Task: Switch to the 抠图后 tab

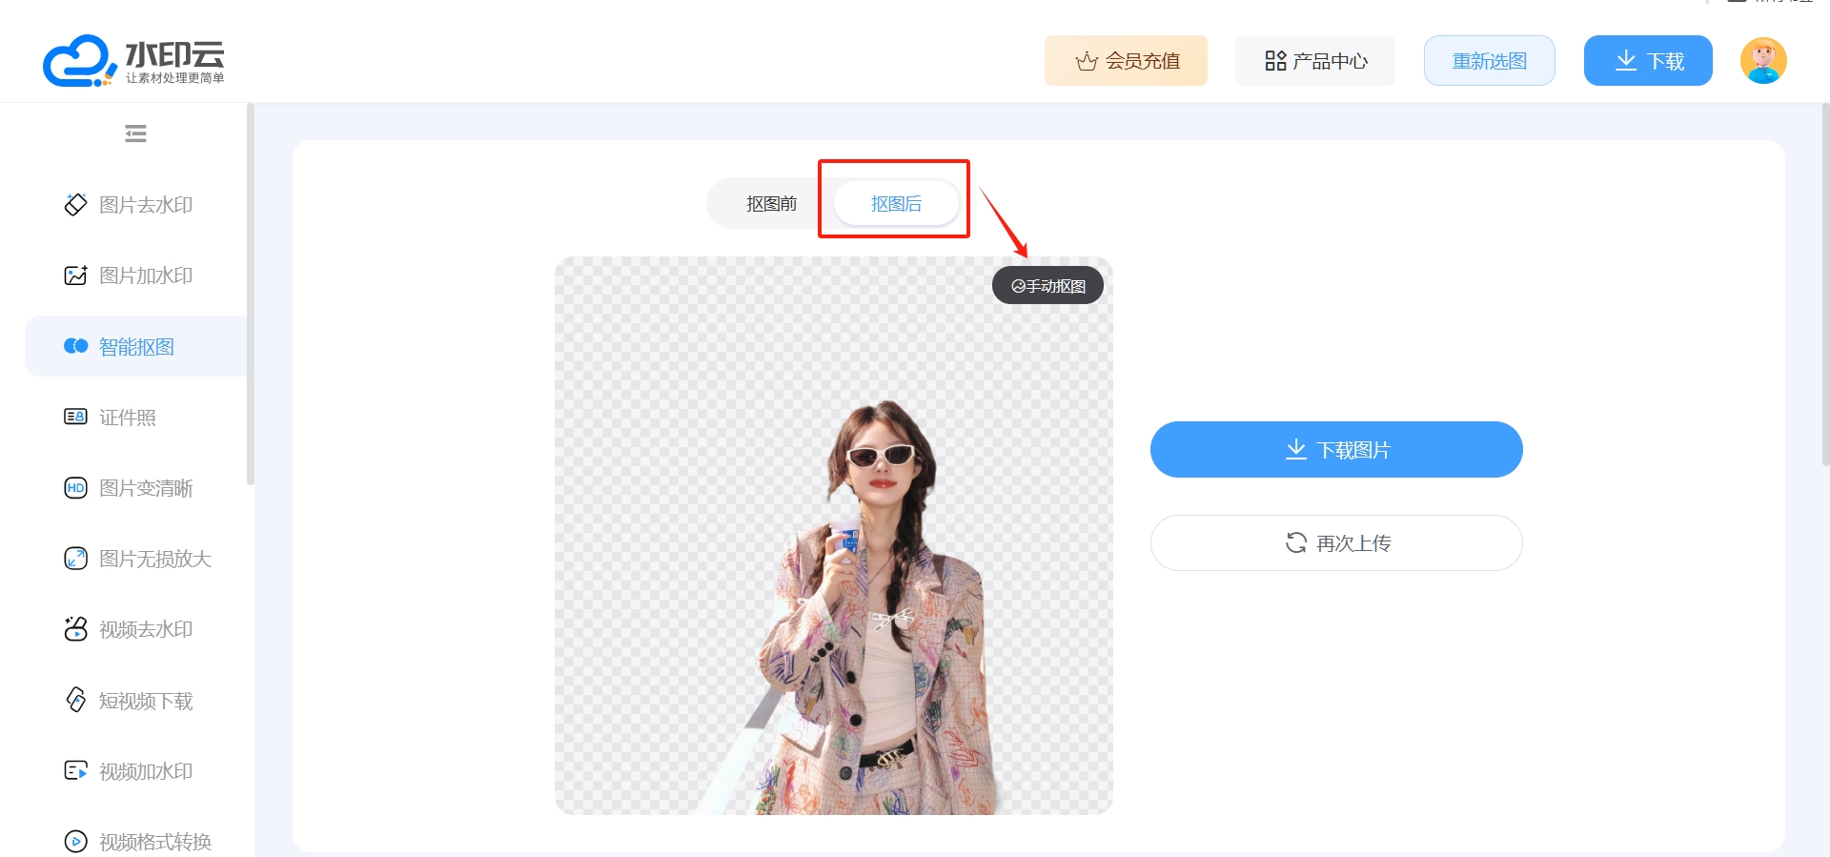Action: (896, 204)
